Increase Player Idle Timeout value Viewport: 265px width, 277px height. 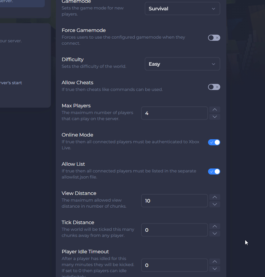pyautogui.click(x=215, y=261)
